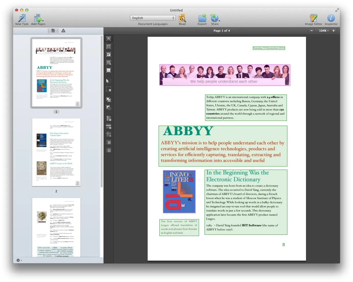Zoom out with the minus button

pyautogui.click(x=312, y=31)
